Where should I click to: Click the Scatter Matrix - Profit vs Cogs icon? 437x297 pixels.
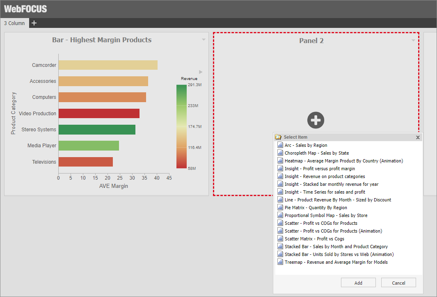280,239
